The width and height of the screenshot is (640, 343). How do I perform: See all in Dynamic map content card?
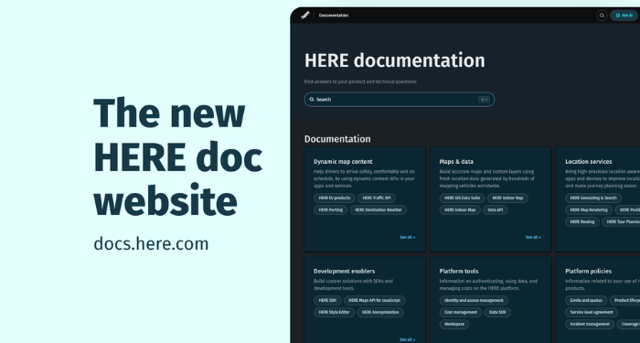[x=408, y=237]
